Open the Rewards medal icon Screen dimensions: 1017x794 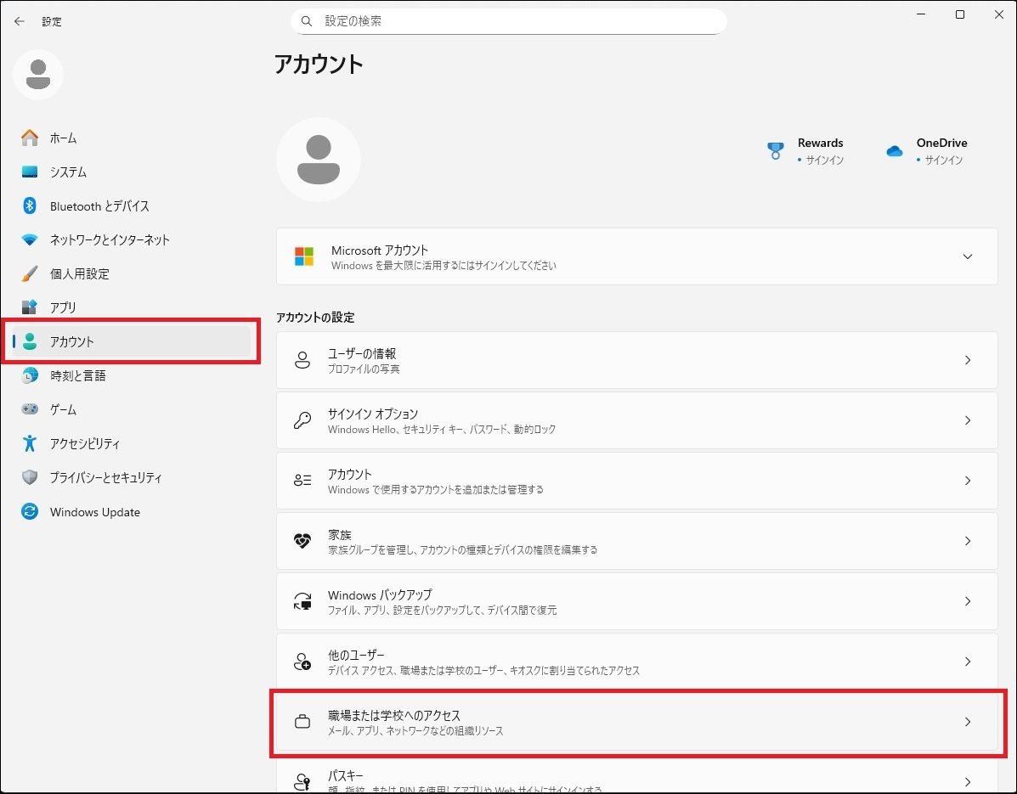[x=776, y=151]
